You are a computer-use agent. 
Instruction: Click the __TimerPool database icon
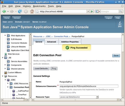click(13, 95)
